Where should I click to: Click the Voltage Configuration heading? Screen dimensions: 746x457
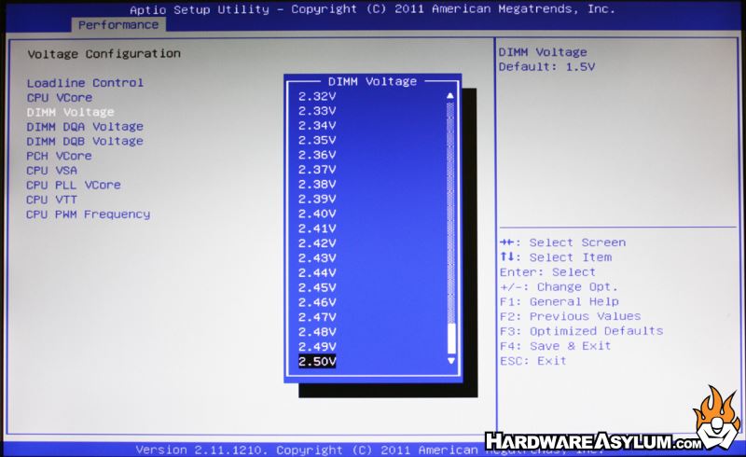pos(104,54)
